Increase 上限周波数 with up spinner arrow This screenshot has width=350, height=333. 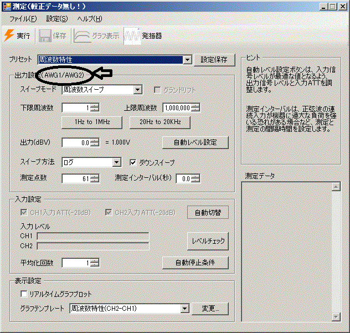(195, 106)
